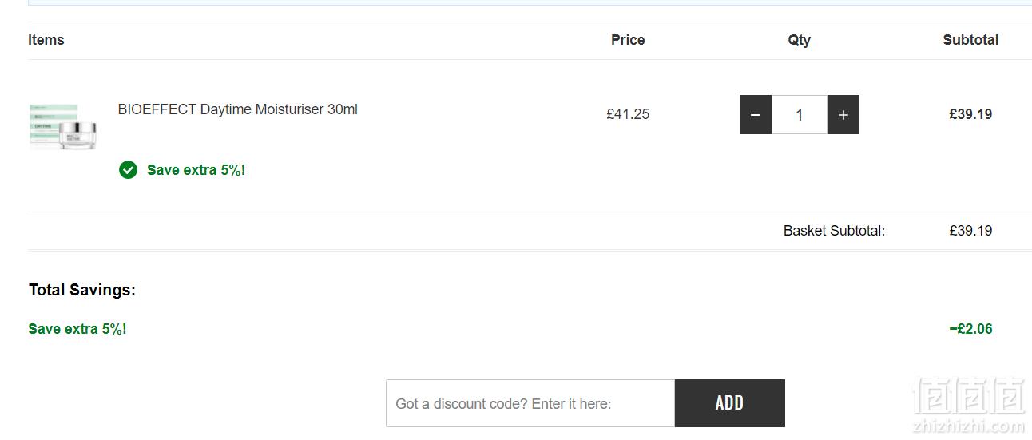Click the quantity field showing 1
The width and height of the screenshot is (1032, 440).
click(x=799, y=115)
